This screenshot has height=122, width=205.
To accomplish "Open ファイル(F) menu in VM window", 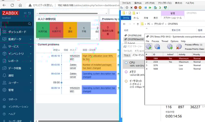I will [126, 3].
